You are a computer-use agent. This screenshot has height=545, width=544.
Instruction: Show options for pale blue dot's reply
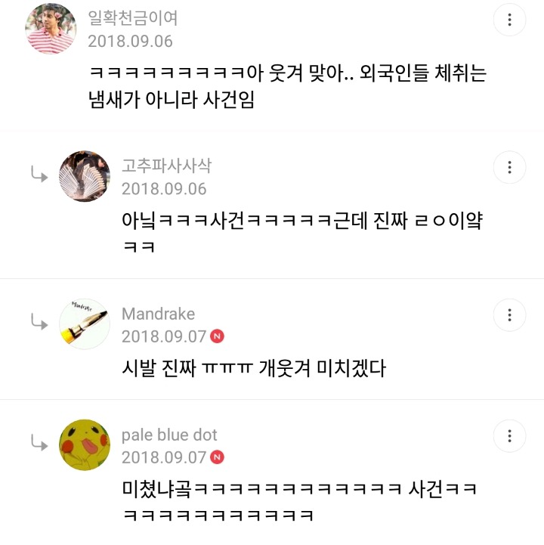coord(509,435)
